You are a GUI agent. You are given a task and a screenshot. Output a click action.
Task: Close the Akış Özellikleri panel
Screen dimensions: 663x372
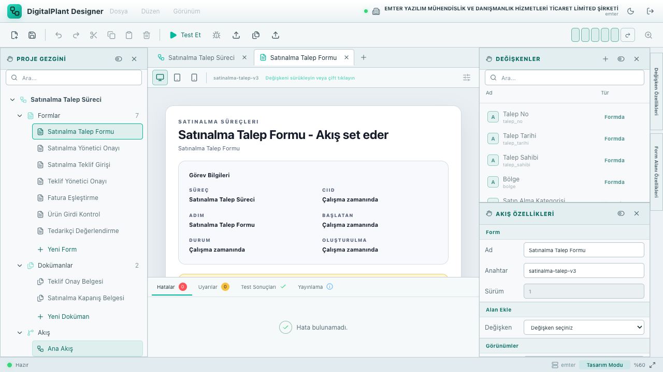pyautogui.click(x=637, y=213)
